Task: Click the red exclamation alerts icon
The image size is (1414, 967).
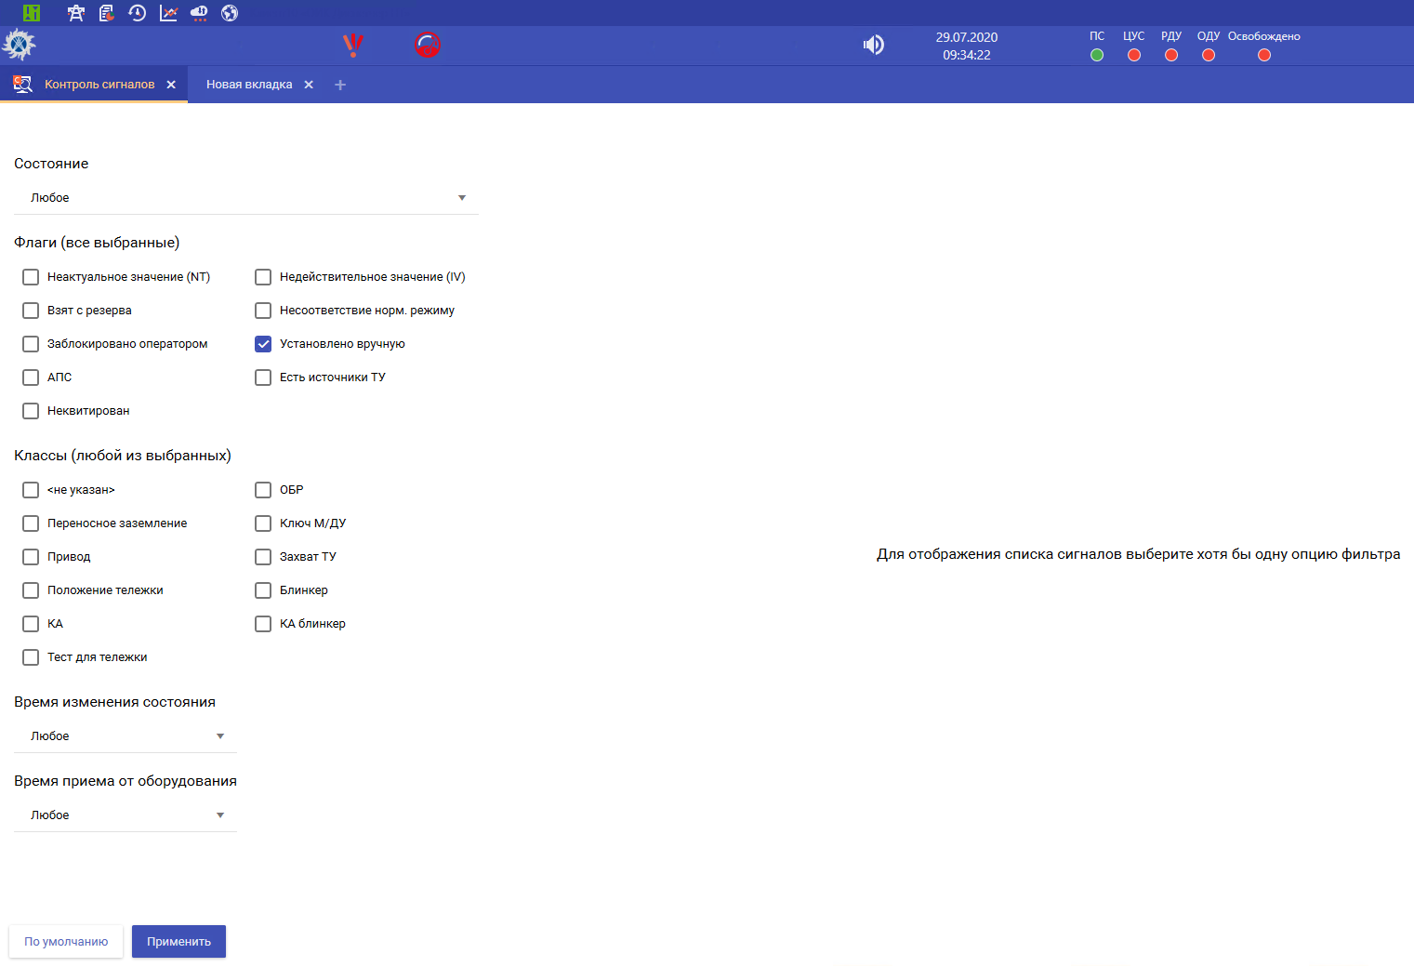Action: point(353,45)
